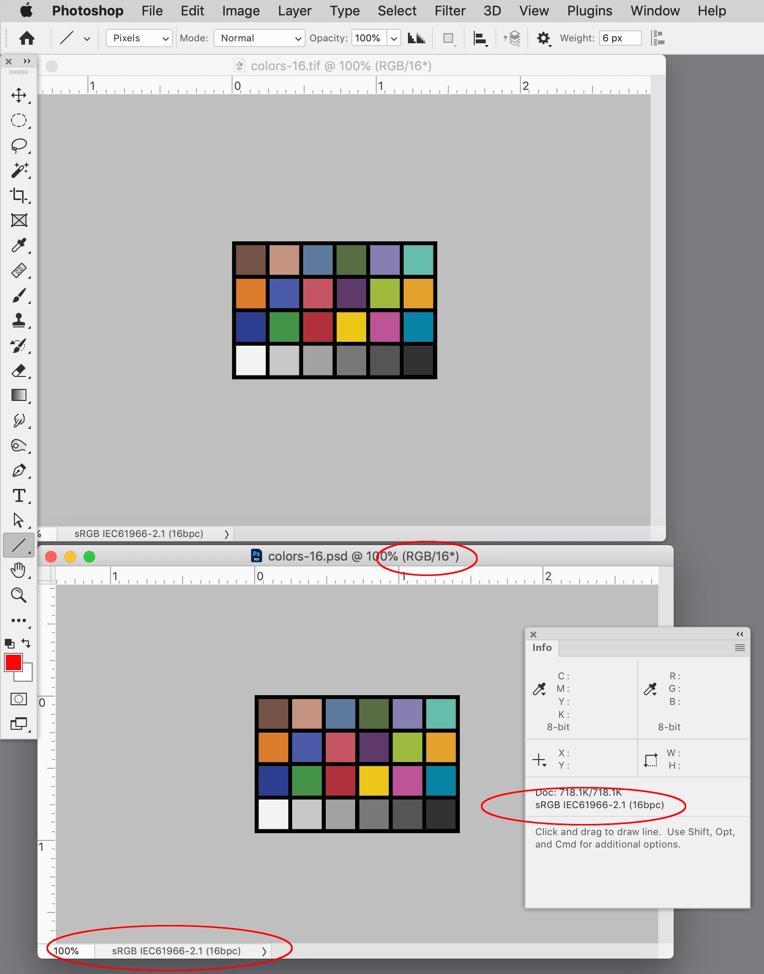The image size is (764, 974).
Task: Select the Brush tool
Action: (19, 295)
